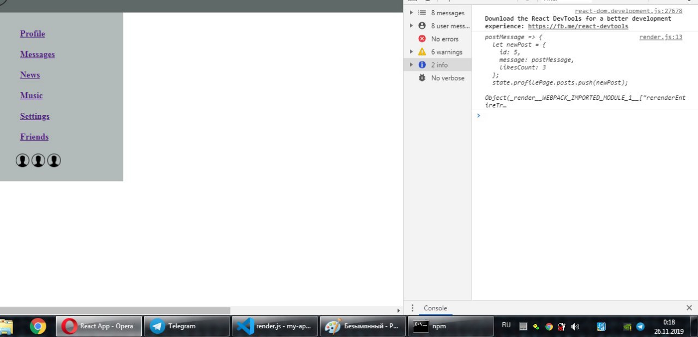The width and height of the screenshot is (698, 337).
Task: Click the 'likesCount: 3' log text
Action: point(522,68)
